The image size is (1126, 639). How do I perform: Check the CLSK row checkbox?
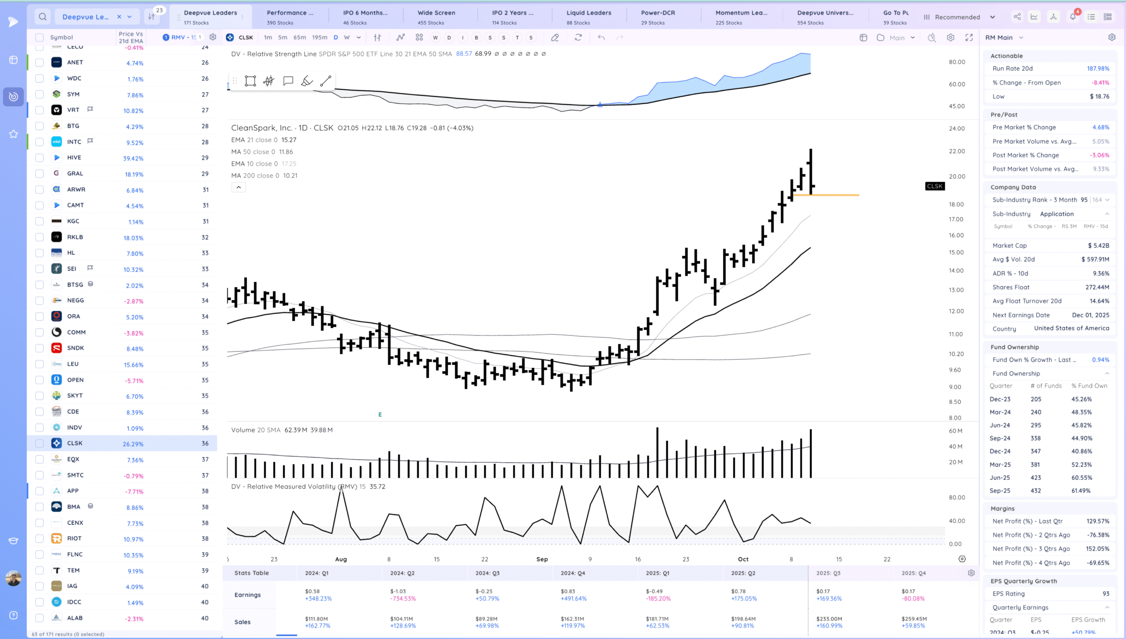point(40,443)
